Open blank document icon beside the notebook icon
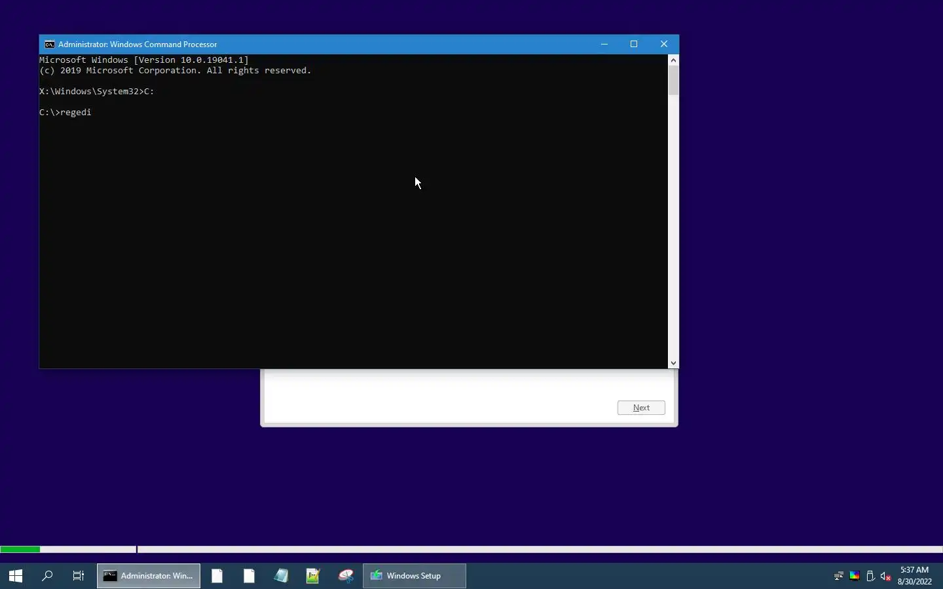 click(x=250, y=576)
